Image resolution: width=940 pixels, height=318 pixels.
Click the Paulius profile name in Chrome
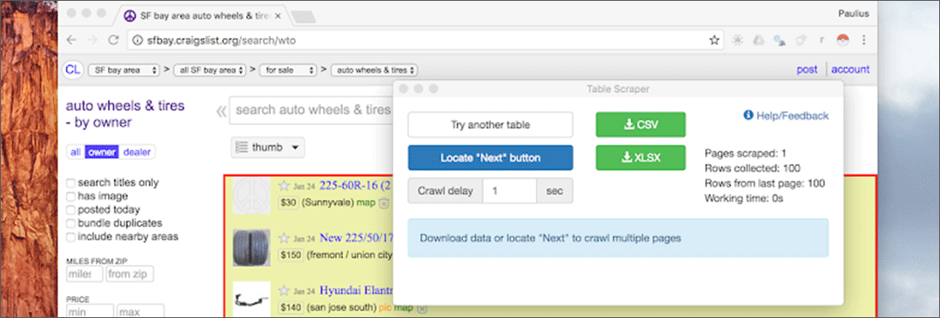(x=854, y=14)
